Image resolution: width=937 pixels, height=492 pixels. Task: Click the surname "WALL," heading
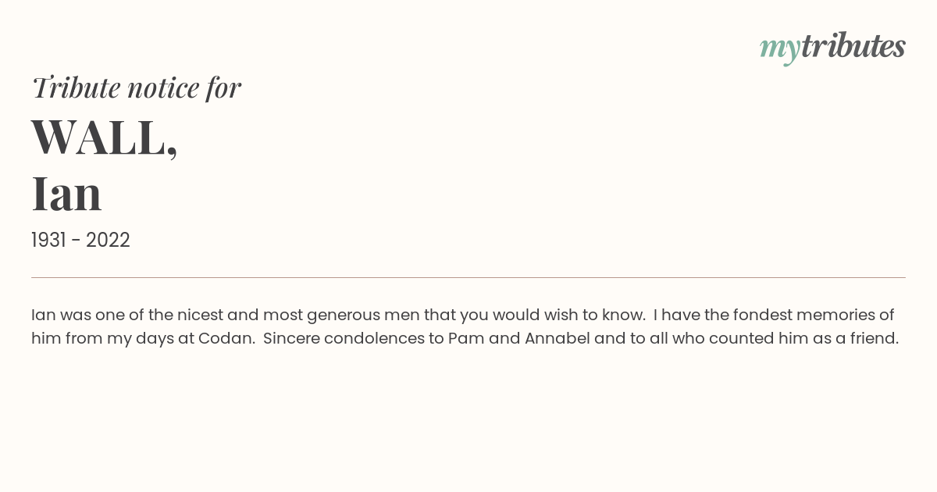[105, 138]
